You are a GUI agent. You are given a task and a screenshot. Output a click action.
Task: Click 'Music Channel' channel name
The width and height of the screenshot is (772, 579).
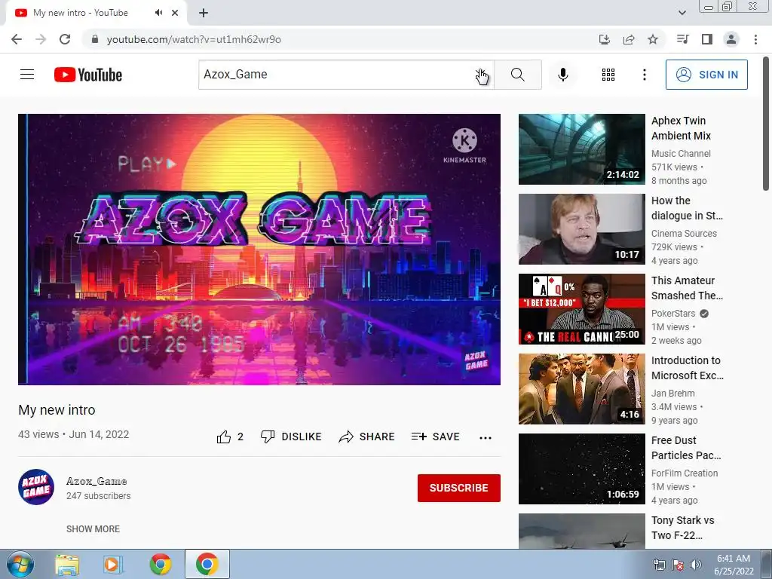(x=681, y=154)
